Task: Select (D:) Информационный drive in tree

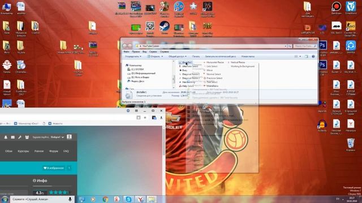Action: [x=141, y=73]
